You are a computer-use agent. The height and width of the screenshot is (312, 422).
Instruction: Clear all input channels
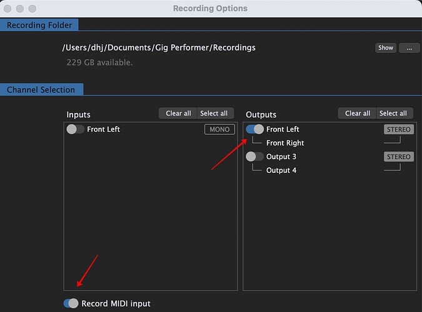pos(178,113)
